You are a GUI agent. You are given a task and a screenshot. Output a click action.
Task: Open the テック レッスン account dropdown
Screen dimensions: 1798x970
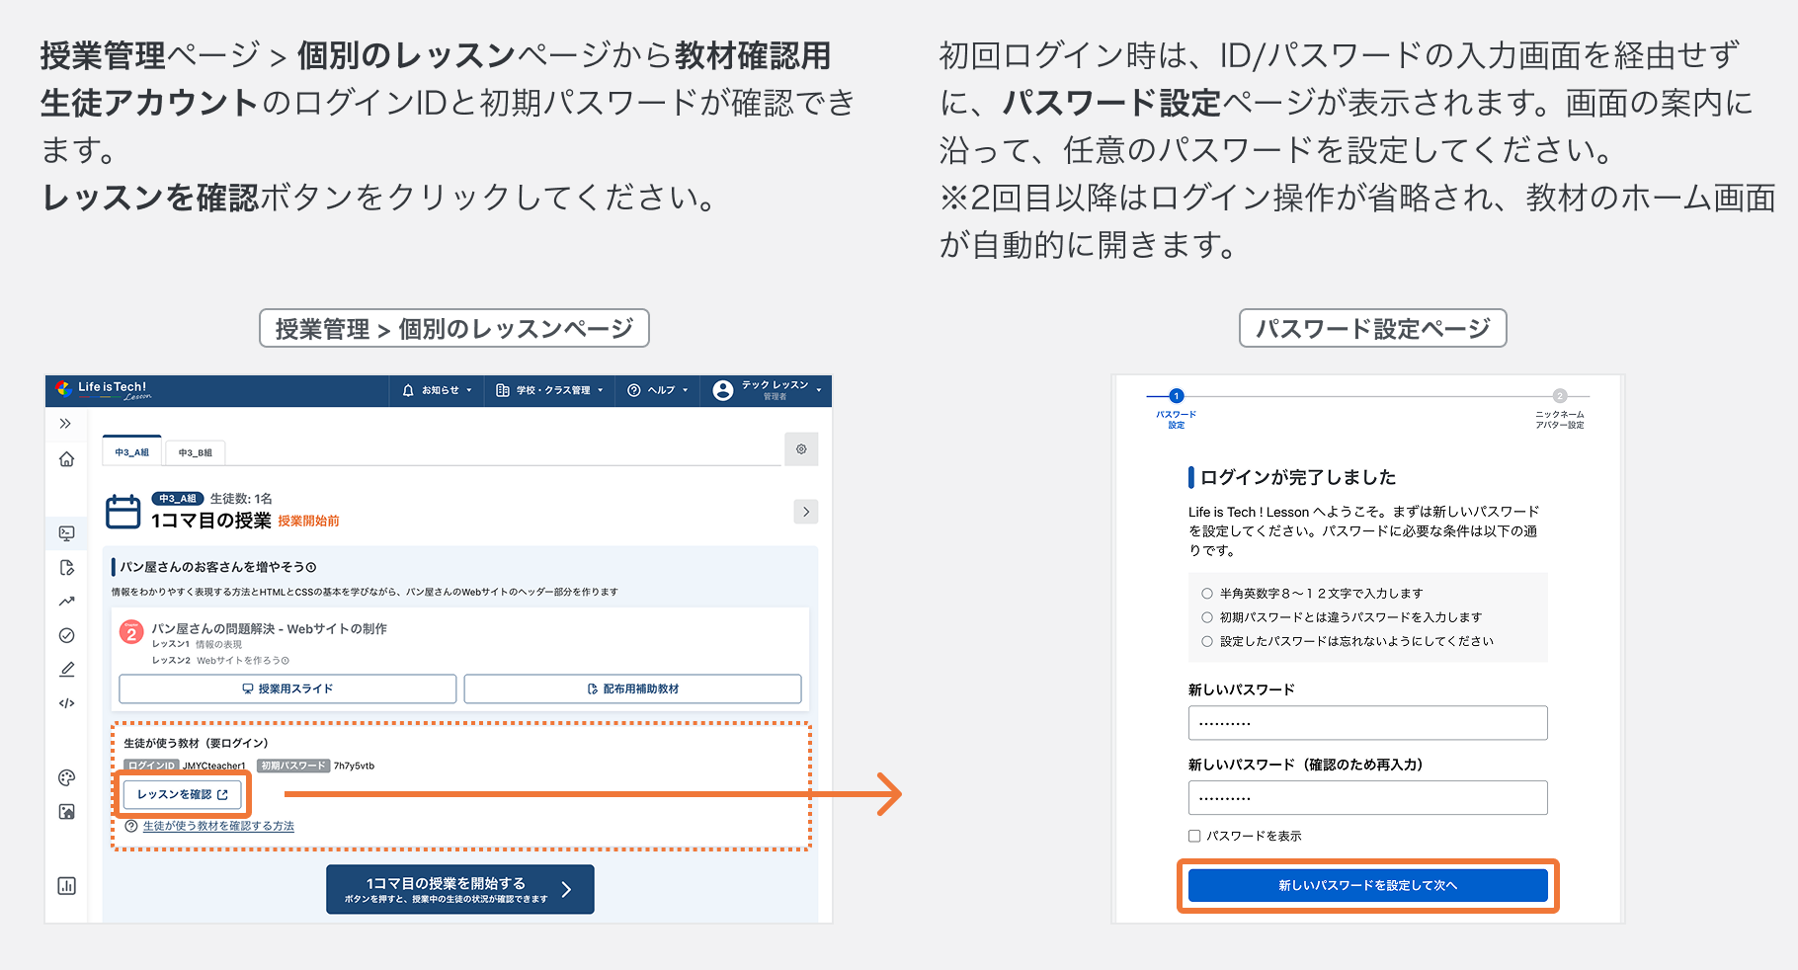coord(772,390)
